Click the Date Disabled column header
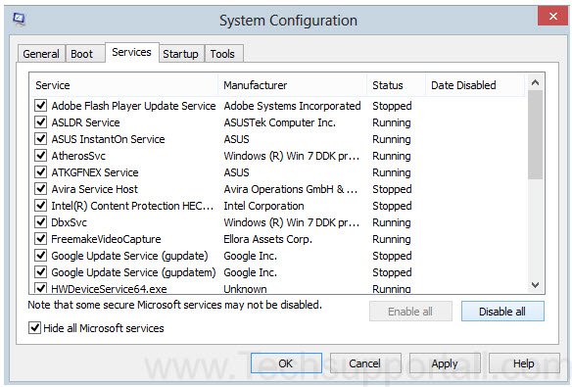 (475, 85)
